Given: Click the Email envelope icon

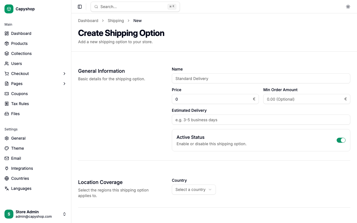Looking at the screenshot, I should pyautogui.click(x=7, y=158).
